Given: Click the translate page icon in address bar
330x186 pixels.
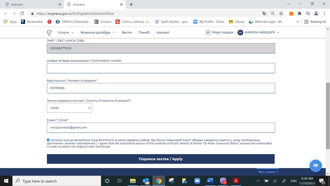Looking at the screenshot, I should pos(264,13).
